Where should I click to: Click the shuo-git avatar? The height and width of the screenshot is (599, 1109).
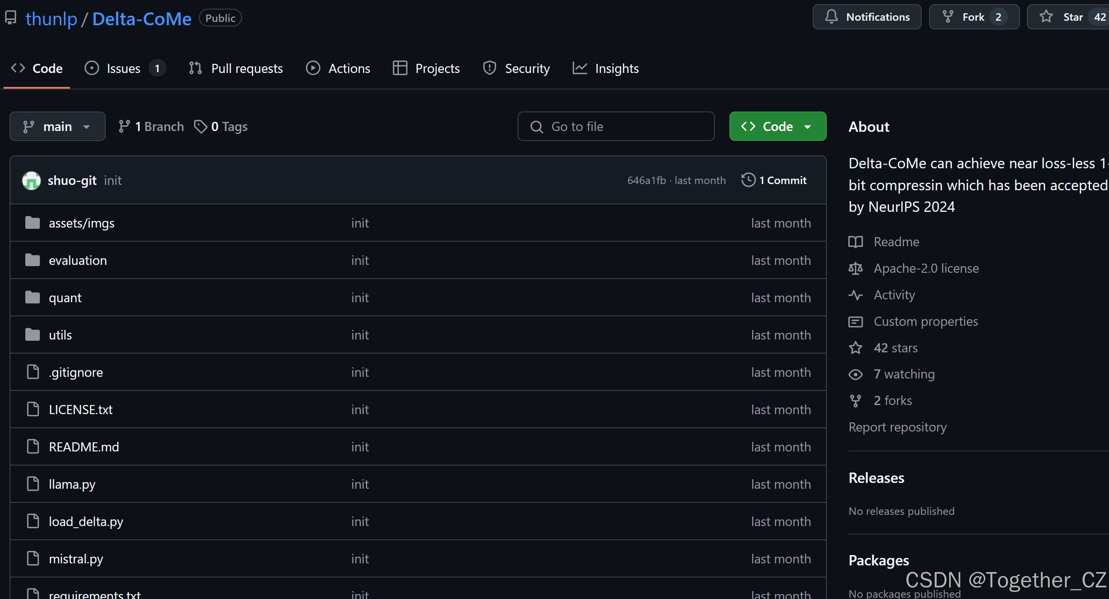pos(31,180)
